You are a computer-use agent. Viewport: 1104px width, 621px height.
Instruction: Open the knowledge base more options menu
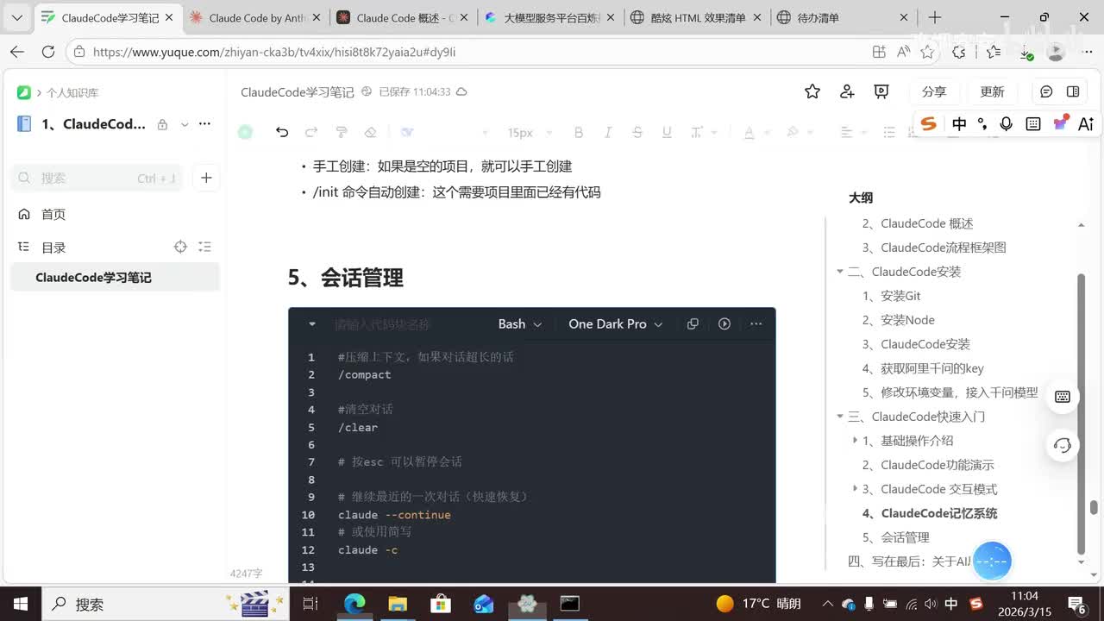pyautogui.click(x=204, y=124)
